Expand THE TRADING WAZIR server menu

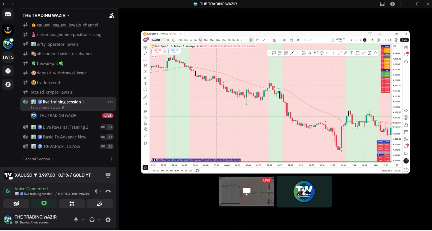point(46,16)
